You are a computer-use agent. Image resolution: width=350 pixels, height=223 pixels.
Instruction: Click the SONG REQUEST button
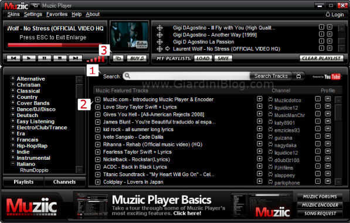[320, 214]
